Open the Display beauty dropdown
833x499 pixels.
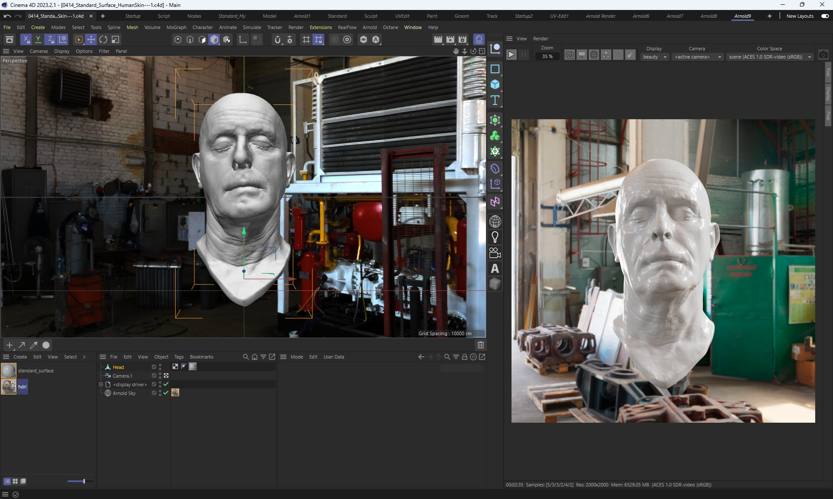(x=654, y=57)
